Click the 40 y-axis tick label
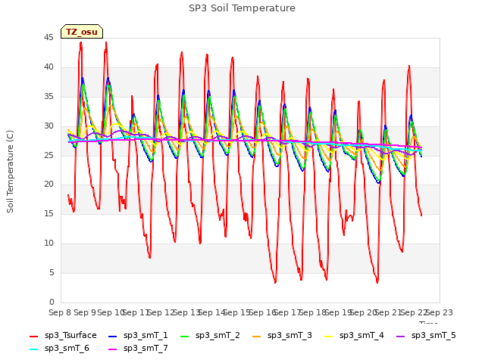 (x=48, y=67)
